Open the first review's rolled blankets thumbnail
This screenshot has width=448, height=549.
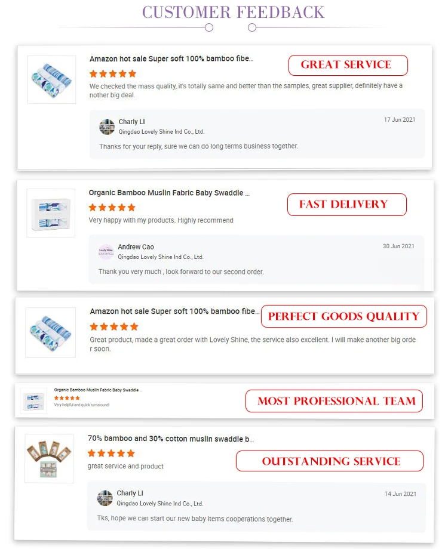coord(51,79)
